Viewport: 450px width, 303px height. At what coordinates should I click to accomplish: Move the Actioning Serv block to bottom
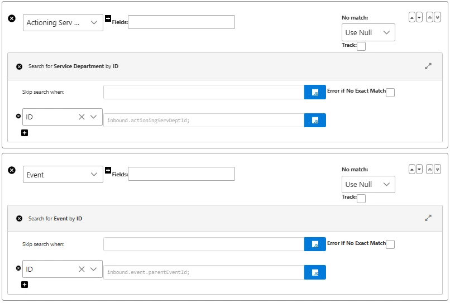(437, 17)
